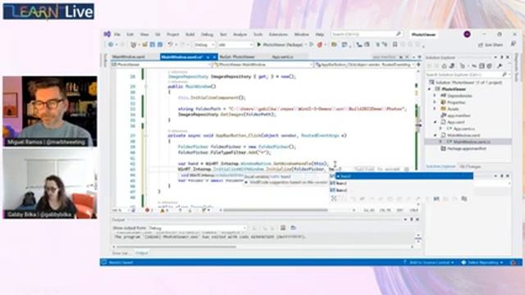This screenshot has width=525, height=295.
Task: Click the error count indicator under editor
Action: pos(149,210)
